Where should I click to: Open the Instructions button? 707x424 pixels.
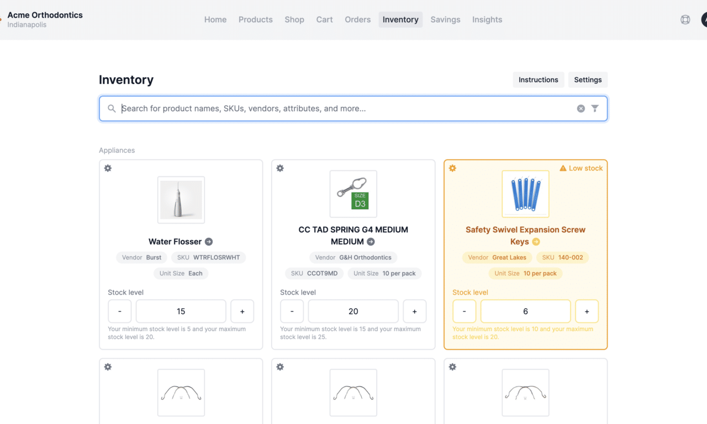pyautogui.click(x=539, y=80)
